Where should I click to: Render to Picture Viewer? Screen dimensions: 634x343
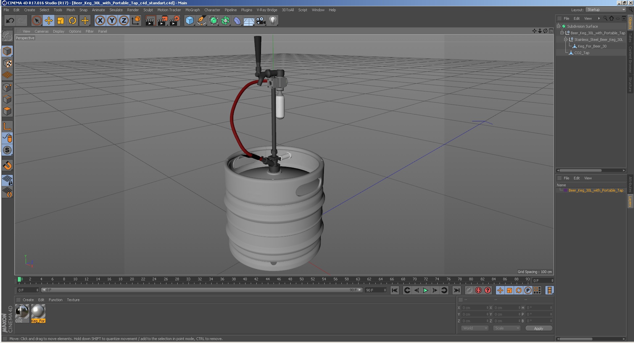pos(162,21)
